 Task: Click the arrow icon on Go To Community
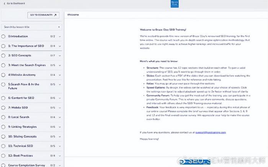tap(55, 15)
